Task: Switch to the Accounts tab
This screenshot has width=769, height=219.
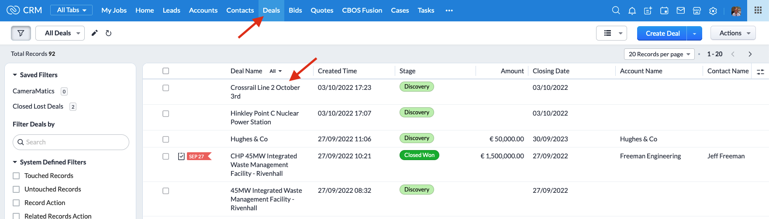Action: pos(203,10)
